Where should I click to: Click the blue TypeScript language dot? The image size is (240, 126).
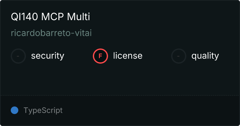[x=15, y=110]
